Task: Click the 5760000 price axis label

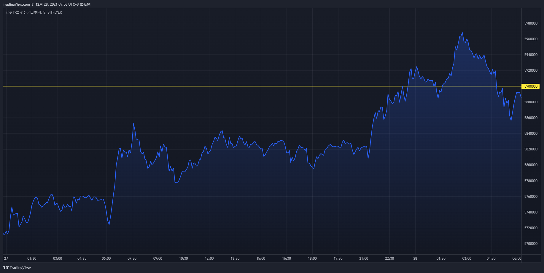Action: pyautogui.click(x=531, y=197)
